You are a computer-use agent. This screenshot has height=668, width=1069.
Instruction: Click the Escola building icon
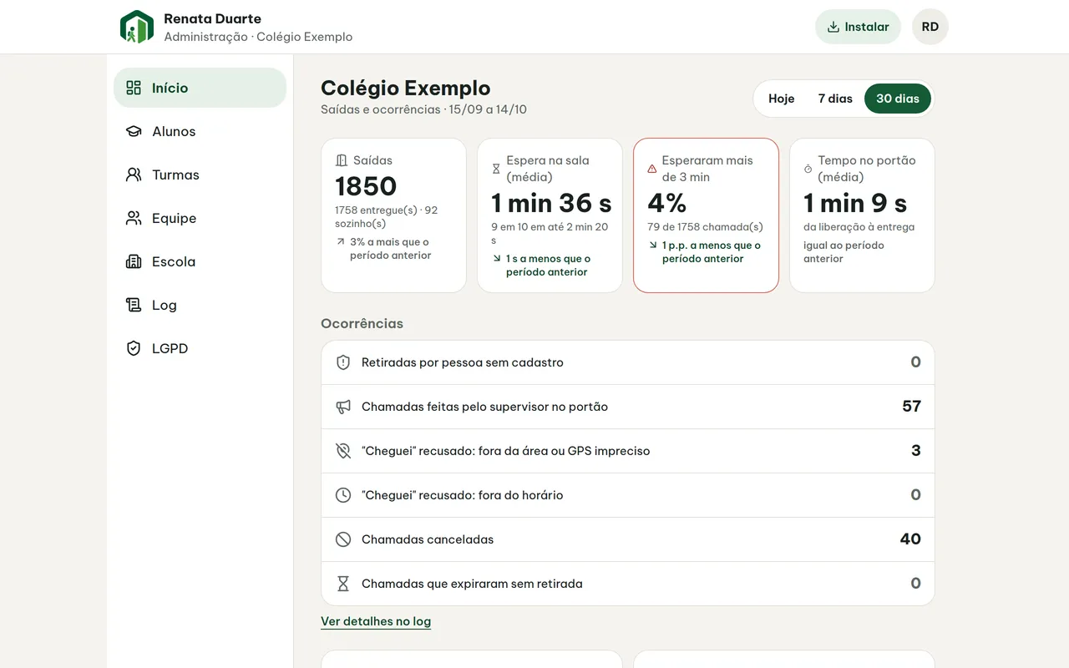pyautogui.click(x=134, y=261)
